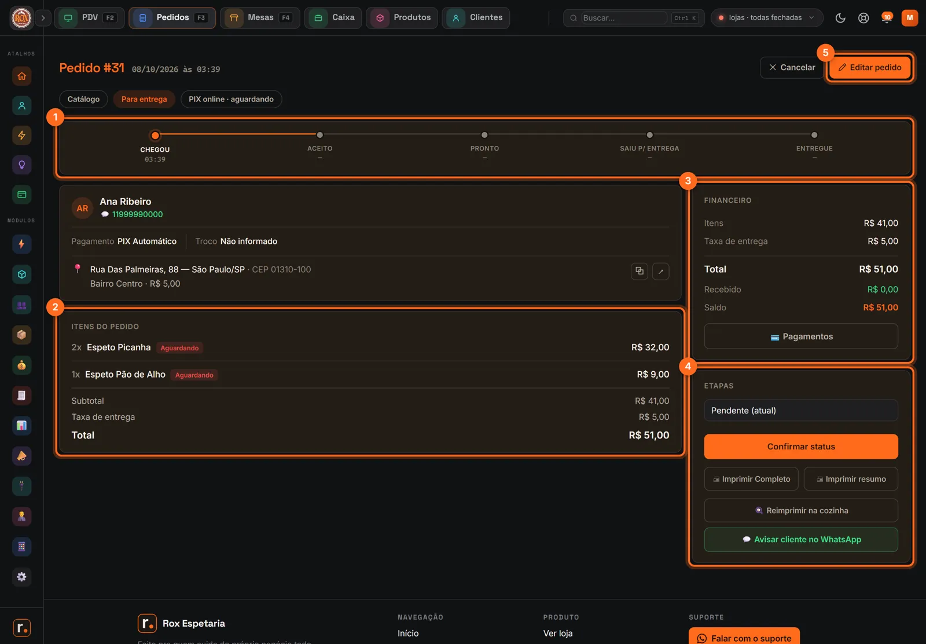
Task: Open the Clientes tab
Action: point(476,18)
